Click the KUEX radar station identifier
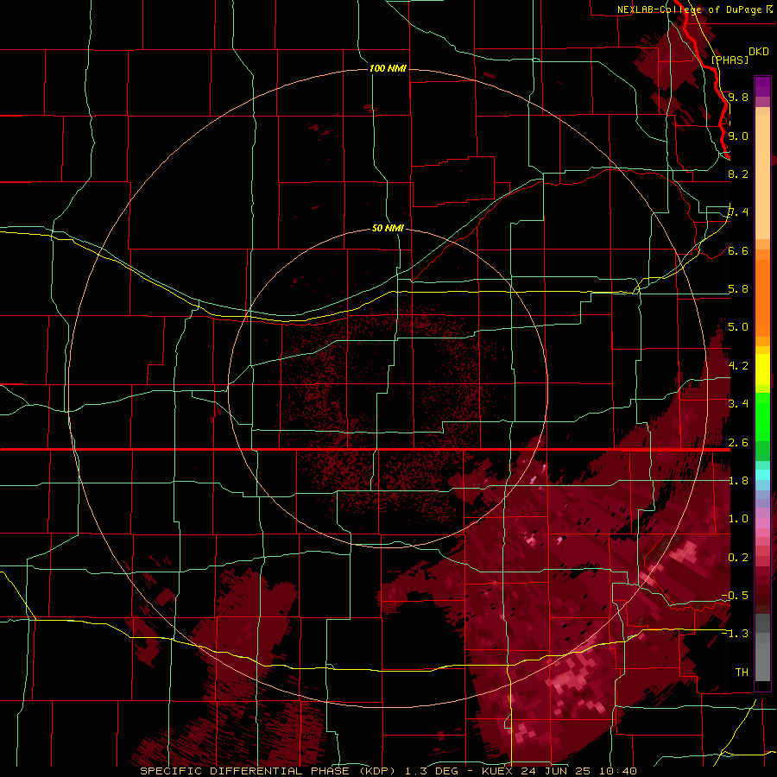This screenshot has width=777, height=777. pyautogui.click(x=497, y=771)
